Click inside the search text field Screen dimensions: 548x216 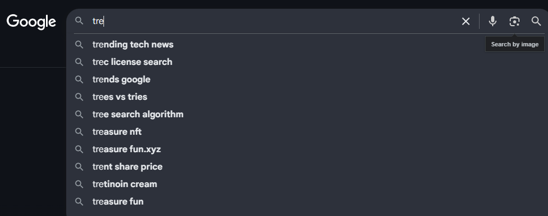pyautogui.click(x=273, y=21)
